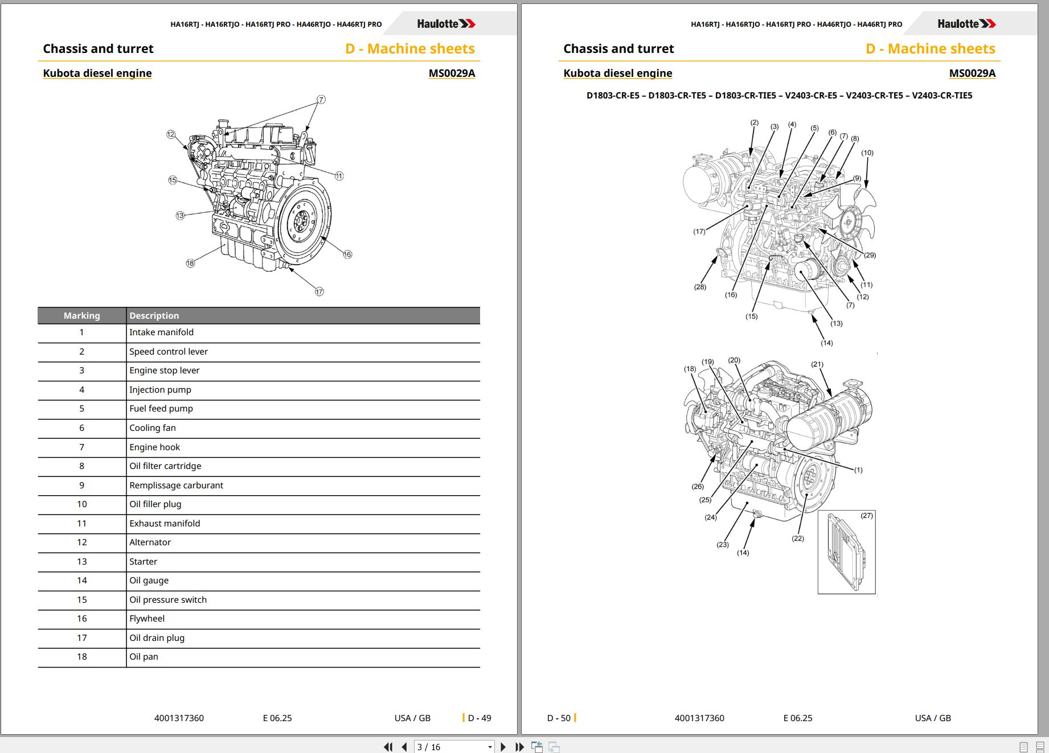Click the 'Description' table header

coord(303,315)
